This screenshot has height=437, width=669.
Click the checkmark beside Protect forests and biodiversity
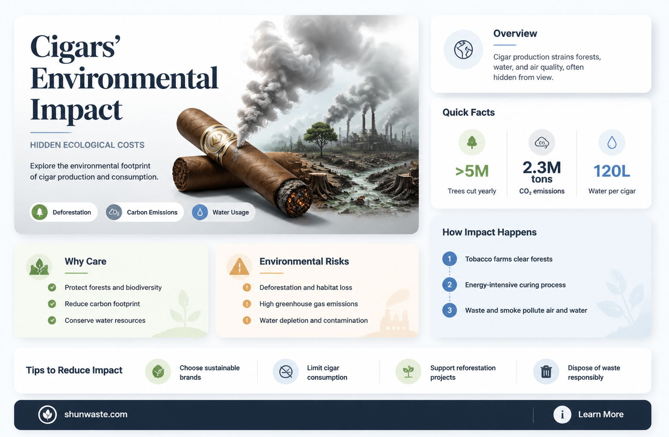(x=52, y=287)
